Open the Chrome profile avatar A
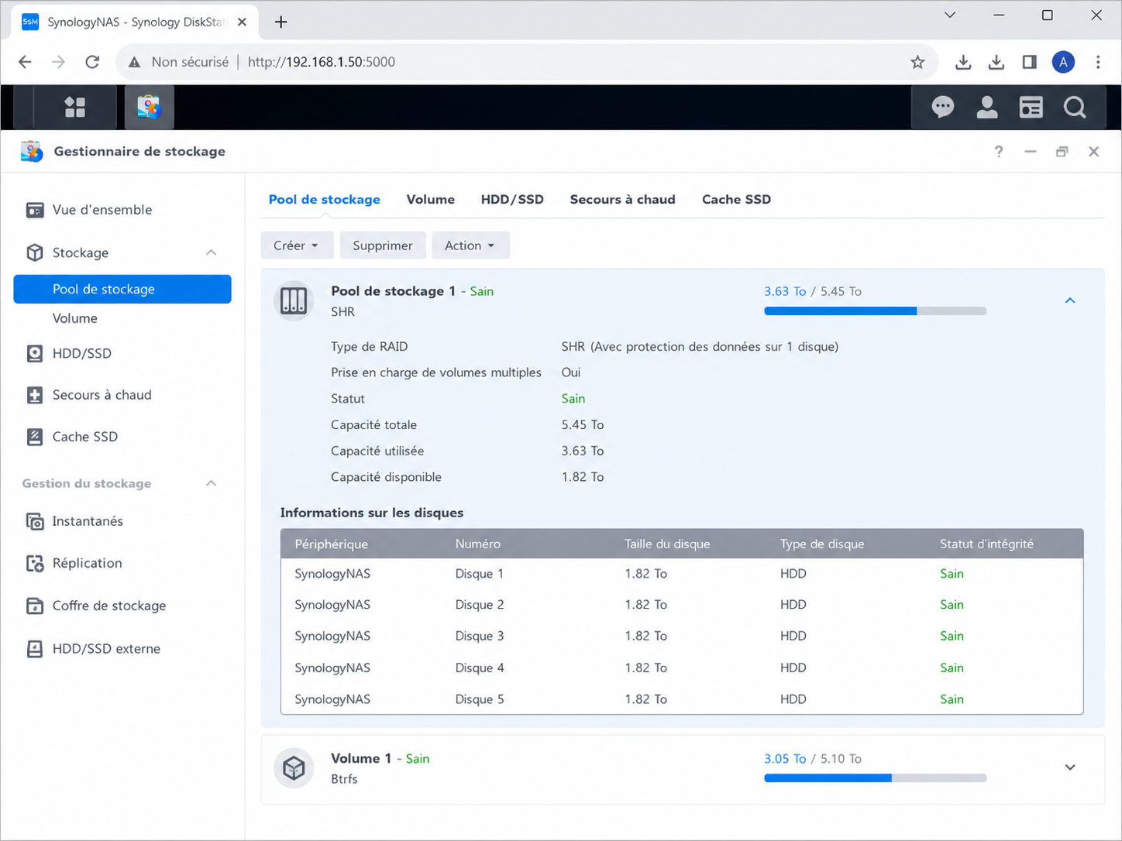 1063,62
